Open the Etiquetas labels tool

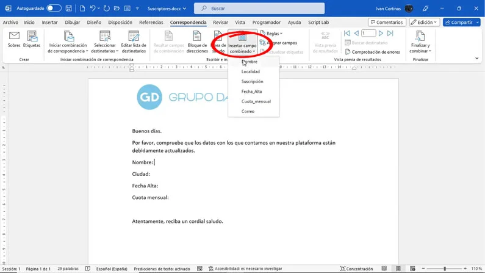click(x=32, y=37)
